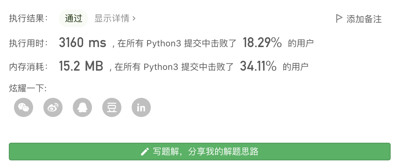Click the flag icon beside 添加备注
The height and width of the screenshot is (167, 398).
(x=339, y=18)
